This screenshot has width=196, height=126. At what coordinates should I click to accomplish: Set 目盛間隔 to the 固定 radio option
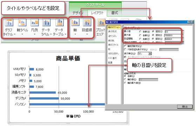tap(153, 39)
